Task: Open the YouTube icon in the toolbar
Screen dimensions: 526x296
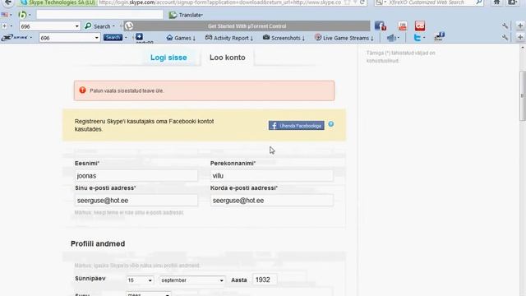Action: tap(403, 26)
